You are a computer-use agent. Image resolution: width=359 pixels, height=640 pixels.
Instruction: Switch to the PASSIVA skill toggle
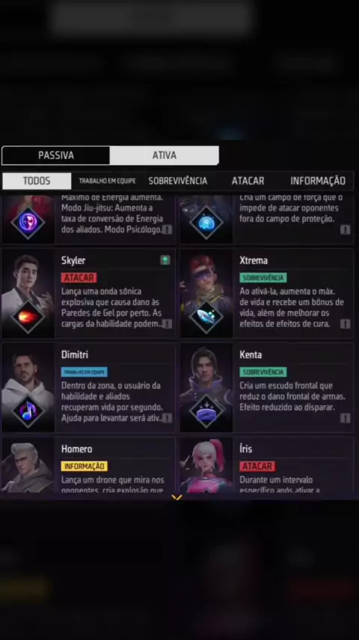tap(56, 156)
